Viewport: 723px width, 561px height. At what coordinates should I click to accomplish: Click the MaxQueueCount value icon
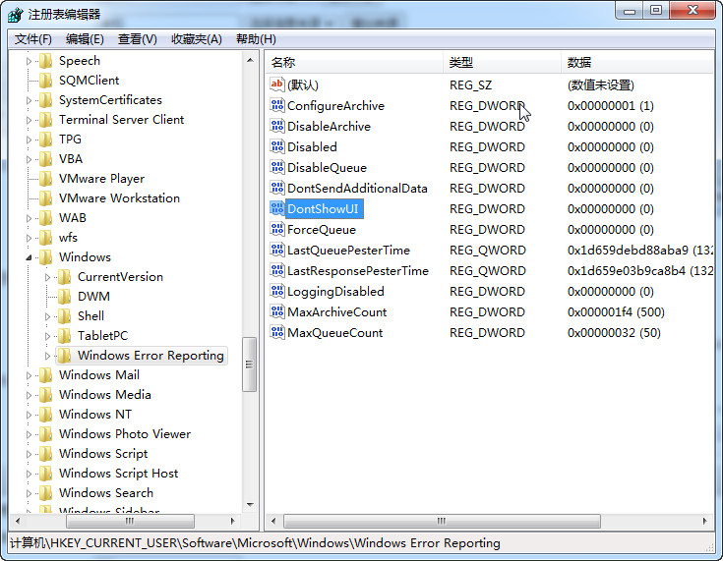[x=276, y=332]
